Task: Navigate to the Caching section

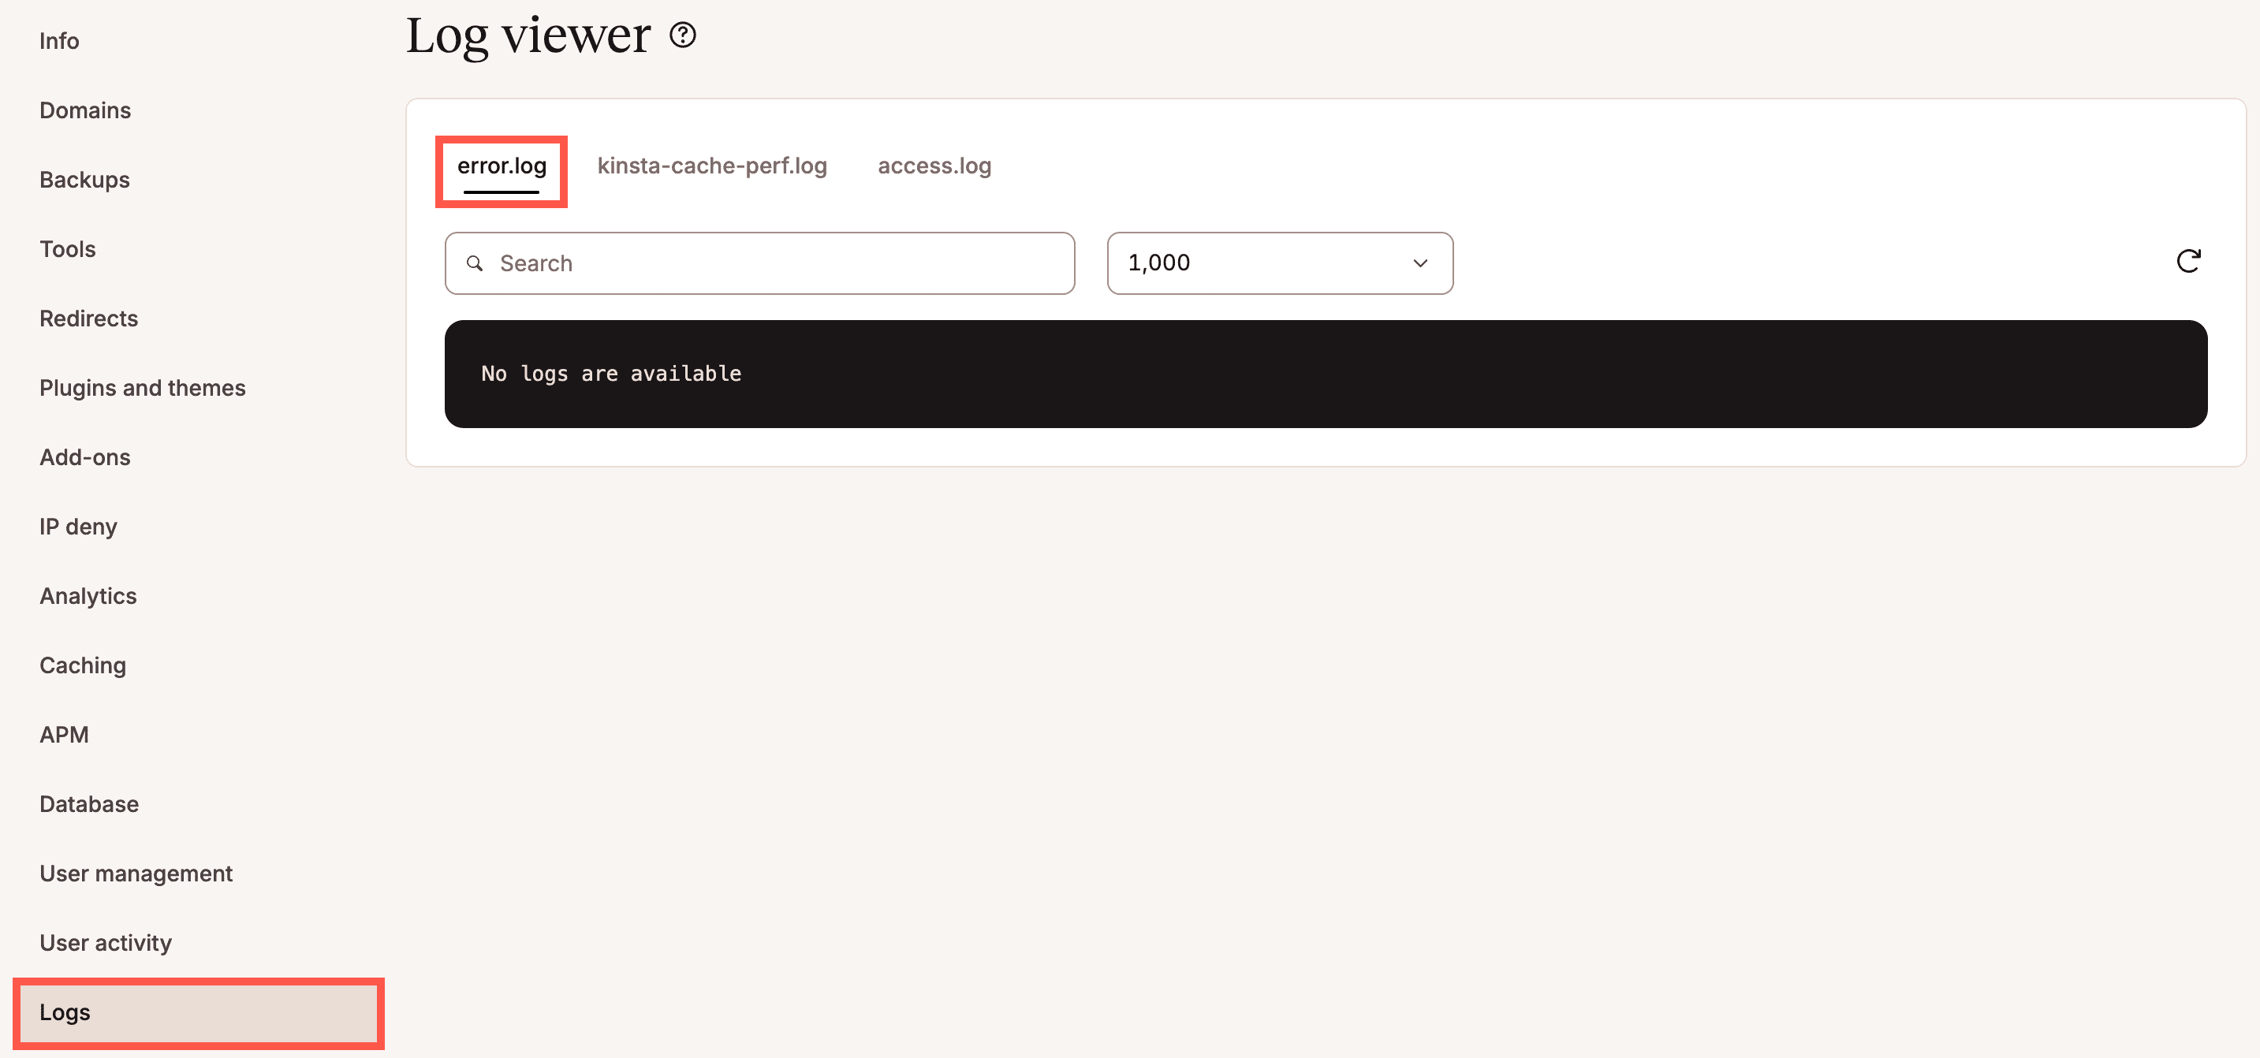Action: [83, 665]
